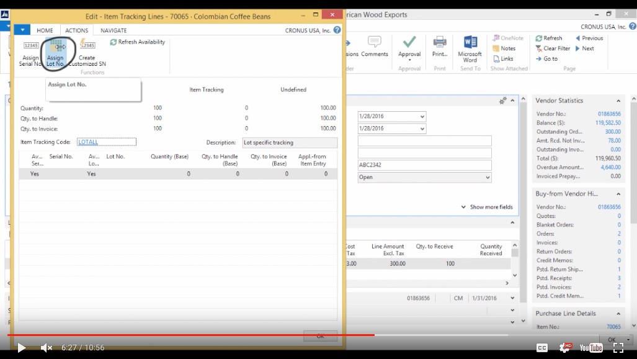Send to Microsoft Word
Image resolution: width=637 pixels, height=359 pixels.
(x=470, y=49)
